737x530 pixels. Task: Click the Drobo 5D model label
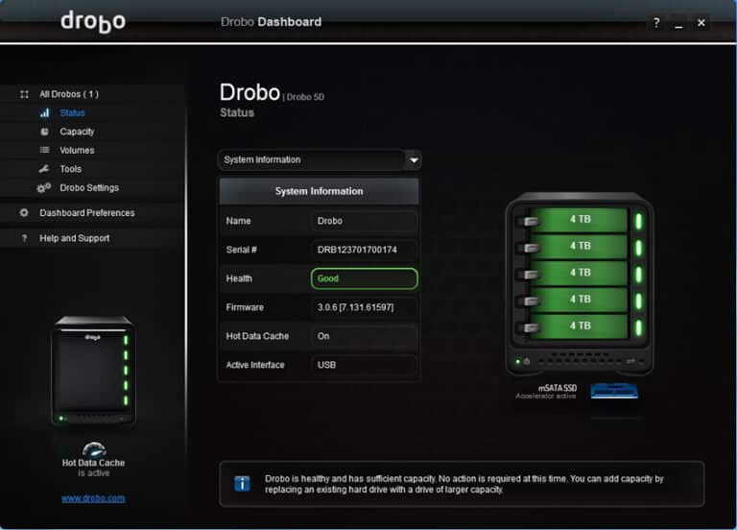[x=305, y=97]
